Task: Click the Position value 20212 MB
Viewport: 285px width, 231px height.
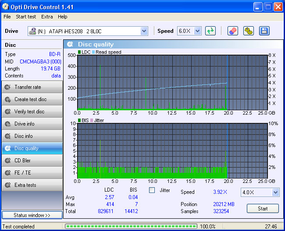Action: pos(224,204)
